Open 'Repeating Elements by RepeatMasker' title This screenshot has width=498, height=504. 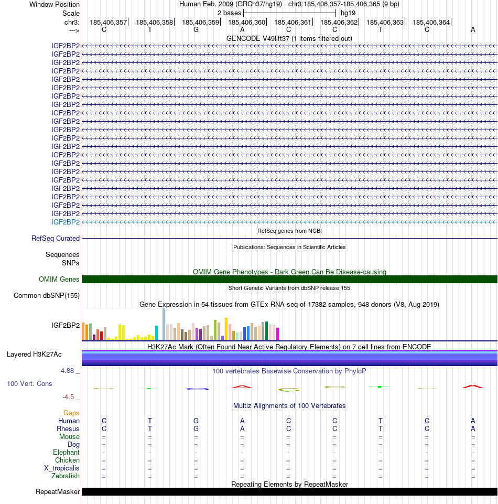pyautogui.click(x=289, y=485)
